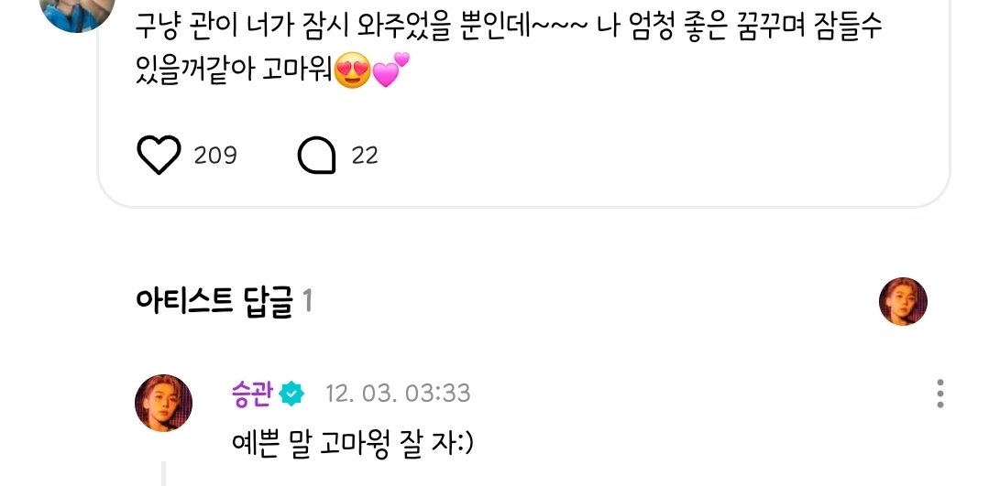Click the gray reply count 1 by the heading
Screen dimensions: 989x486
coord(307,301)
